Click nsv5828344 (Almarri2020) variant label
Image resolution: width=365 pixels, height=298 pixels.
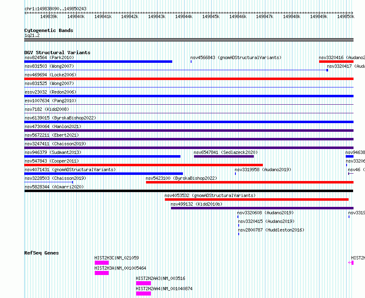[x=54, y=187]
